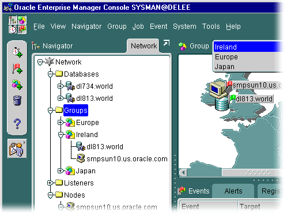
Task: Open the Event menu
Action: 158,26
